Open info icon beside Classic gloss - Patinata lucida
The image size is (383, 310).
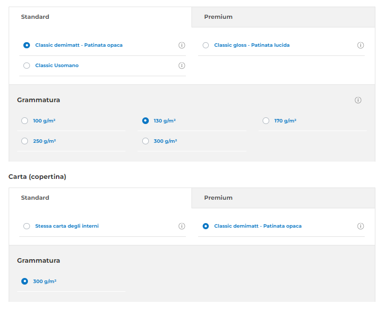361,45
